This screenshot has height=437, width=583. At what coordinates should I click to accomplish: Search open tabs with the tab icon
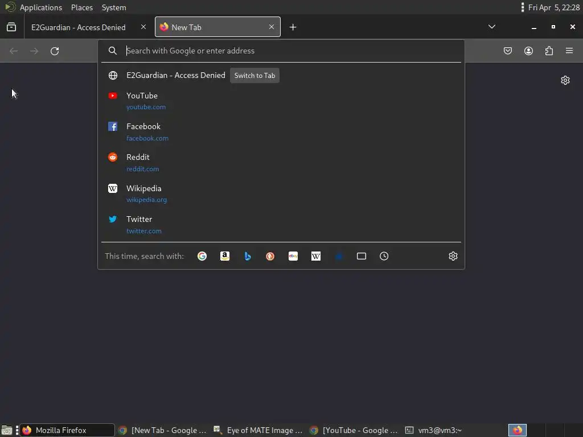click(x=362, y=256)
